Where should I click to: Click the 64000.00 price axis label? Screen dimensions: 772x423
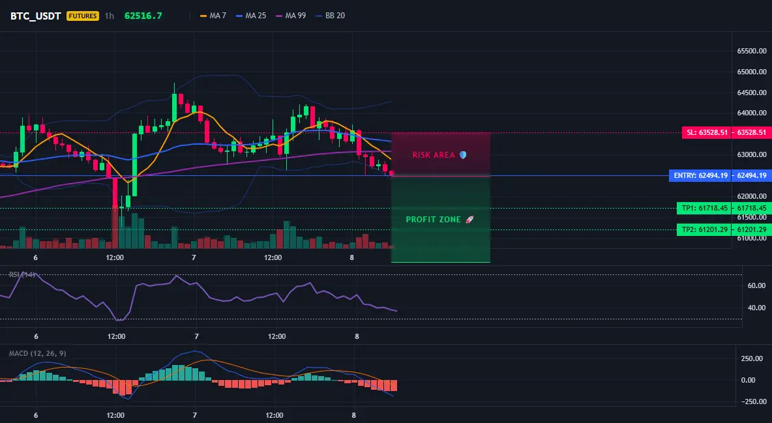point(752,113)
